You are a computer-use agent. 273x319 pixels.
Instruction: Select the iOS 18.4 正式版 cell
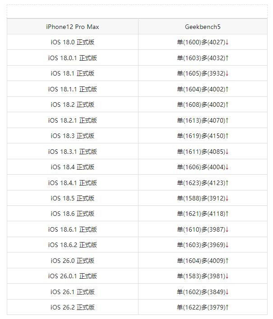[72, 167]
